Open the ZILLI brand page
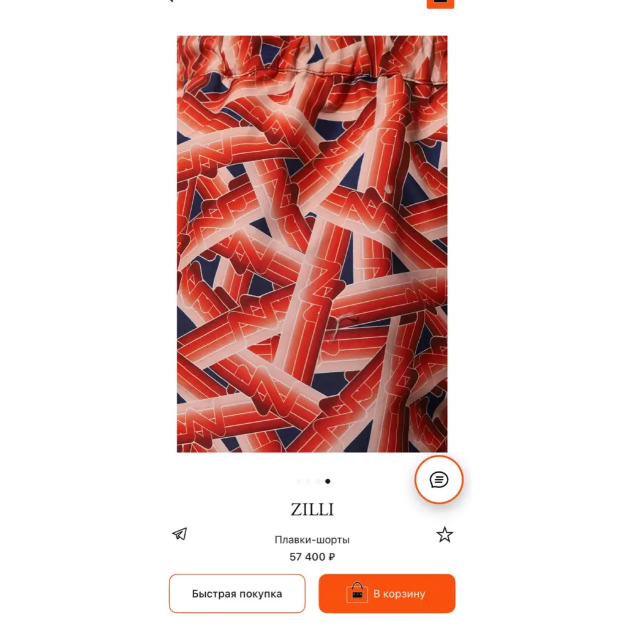This screenshot has width=627, height=627. pos(312,509)
